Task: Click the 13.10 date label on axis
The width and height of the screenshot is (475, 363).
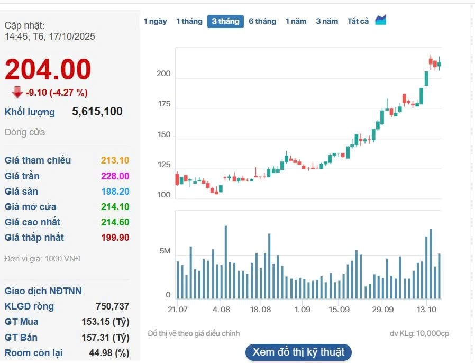Action: [x=426, y=310]
